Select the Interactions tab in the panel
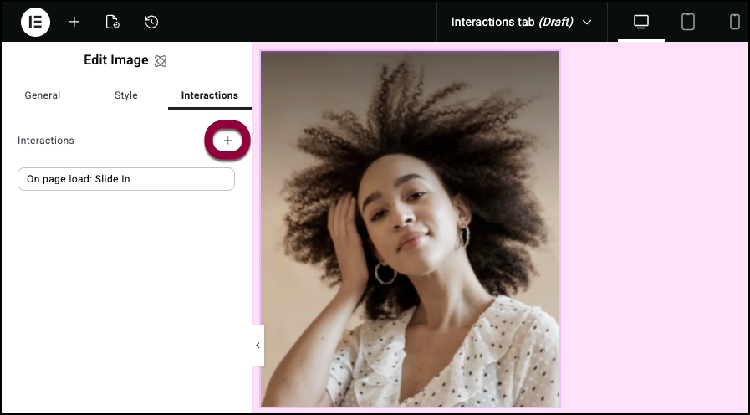 [209, 95]
